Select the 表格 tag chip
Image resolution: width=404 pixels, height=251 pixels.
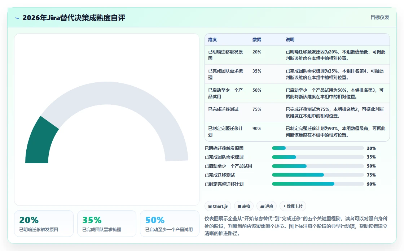pos(244,206)
